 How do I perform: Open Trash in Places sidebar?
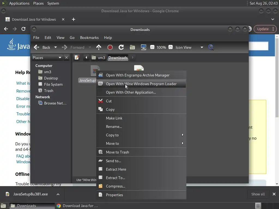(x=46, y=91)
